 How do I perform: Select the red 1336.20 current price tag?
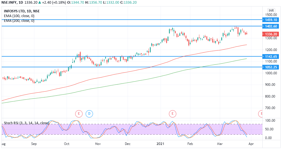271,34
